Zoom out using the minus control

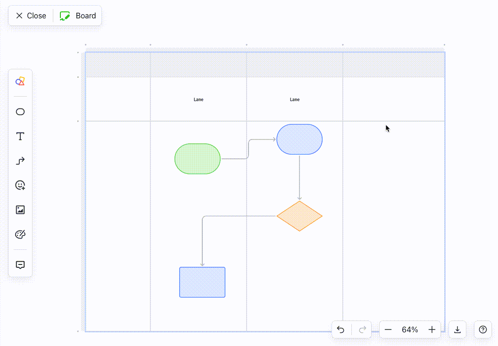click(388, 330)
